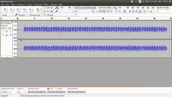Select the Draw pencil tool
Viewport: 172px width, 97px height.
click(51, 8)
